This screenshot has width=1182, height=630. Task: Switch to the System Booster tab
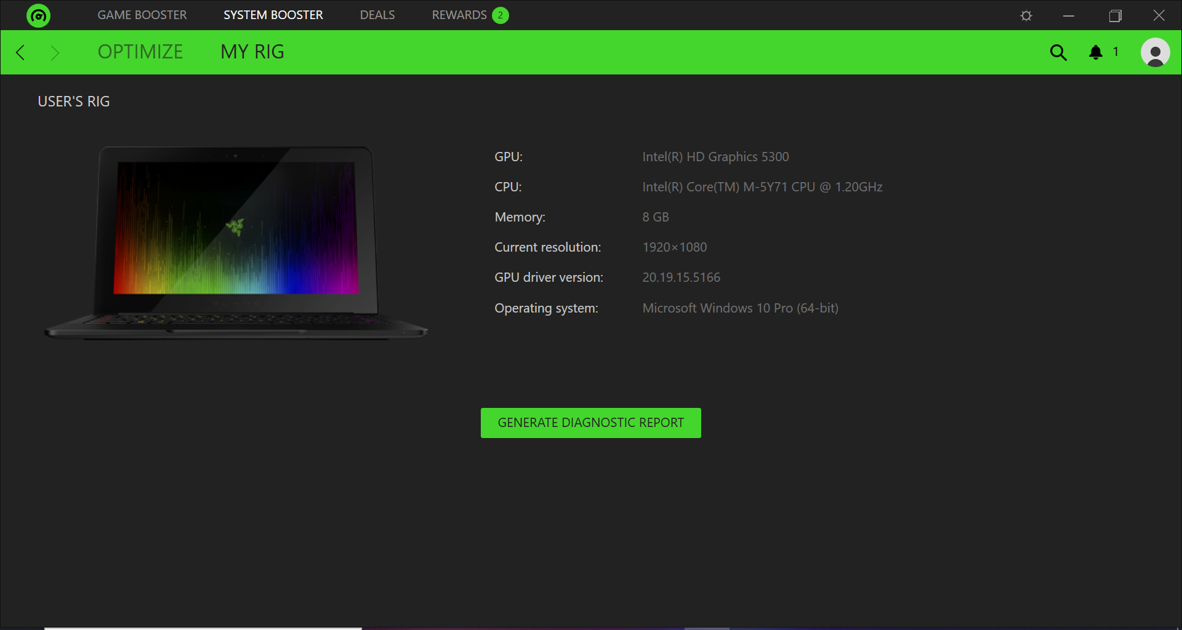click(273, 15)
